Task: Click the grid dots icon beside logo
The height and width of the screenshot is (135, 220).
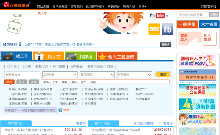Action: (2, 4)
